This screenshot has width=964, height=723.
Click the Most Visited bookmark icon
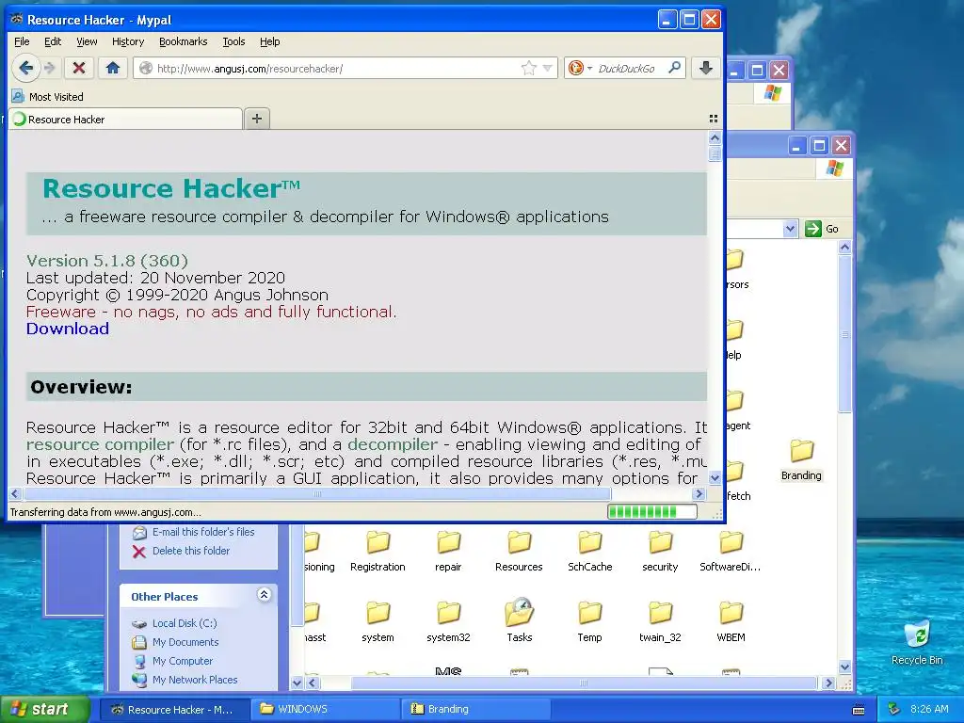[18, 96]
